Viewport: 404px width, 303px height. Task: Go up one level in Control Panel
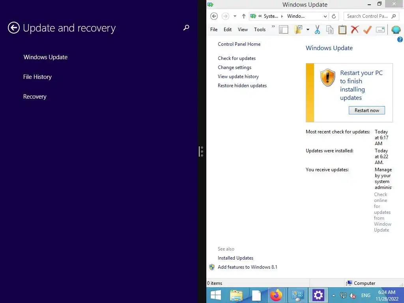pos(244,16)
